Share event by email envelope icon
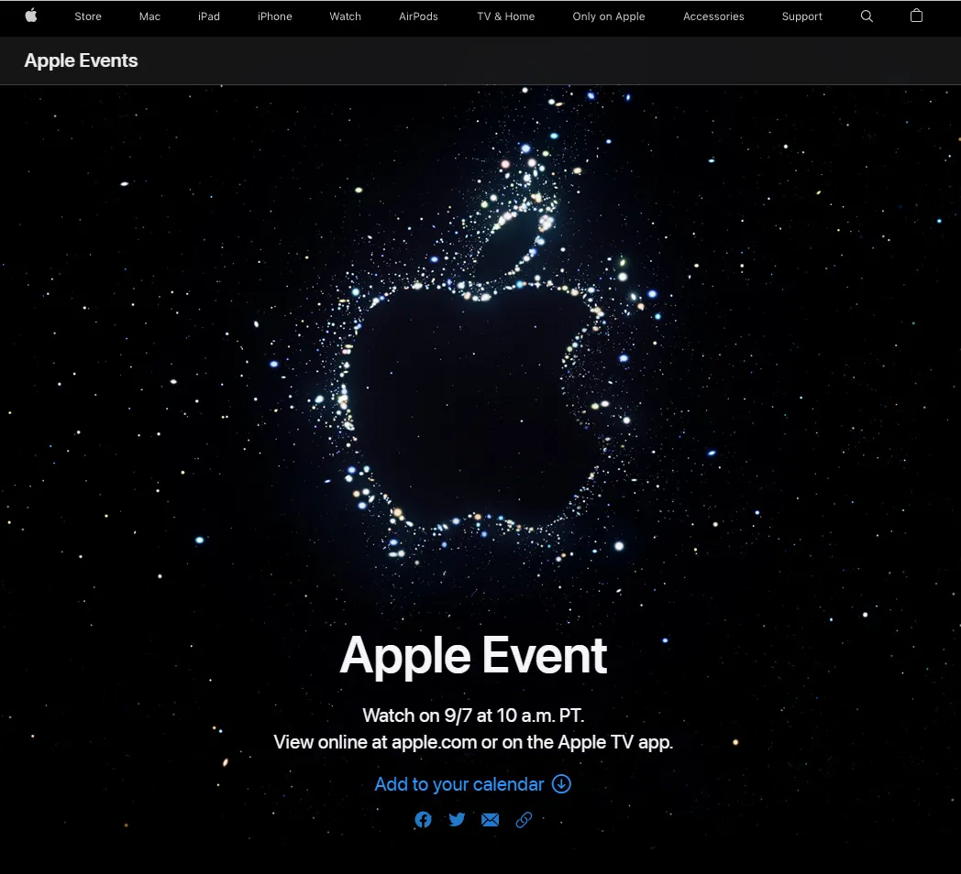The image size is (961, 874). (491, 820)
